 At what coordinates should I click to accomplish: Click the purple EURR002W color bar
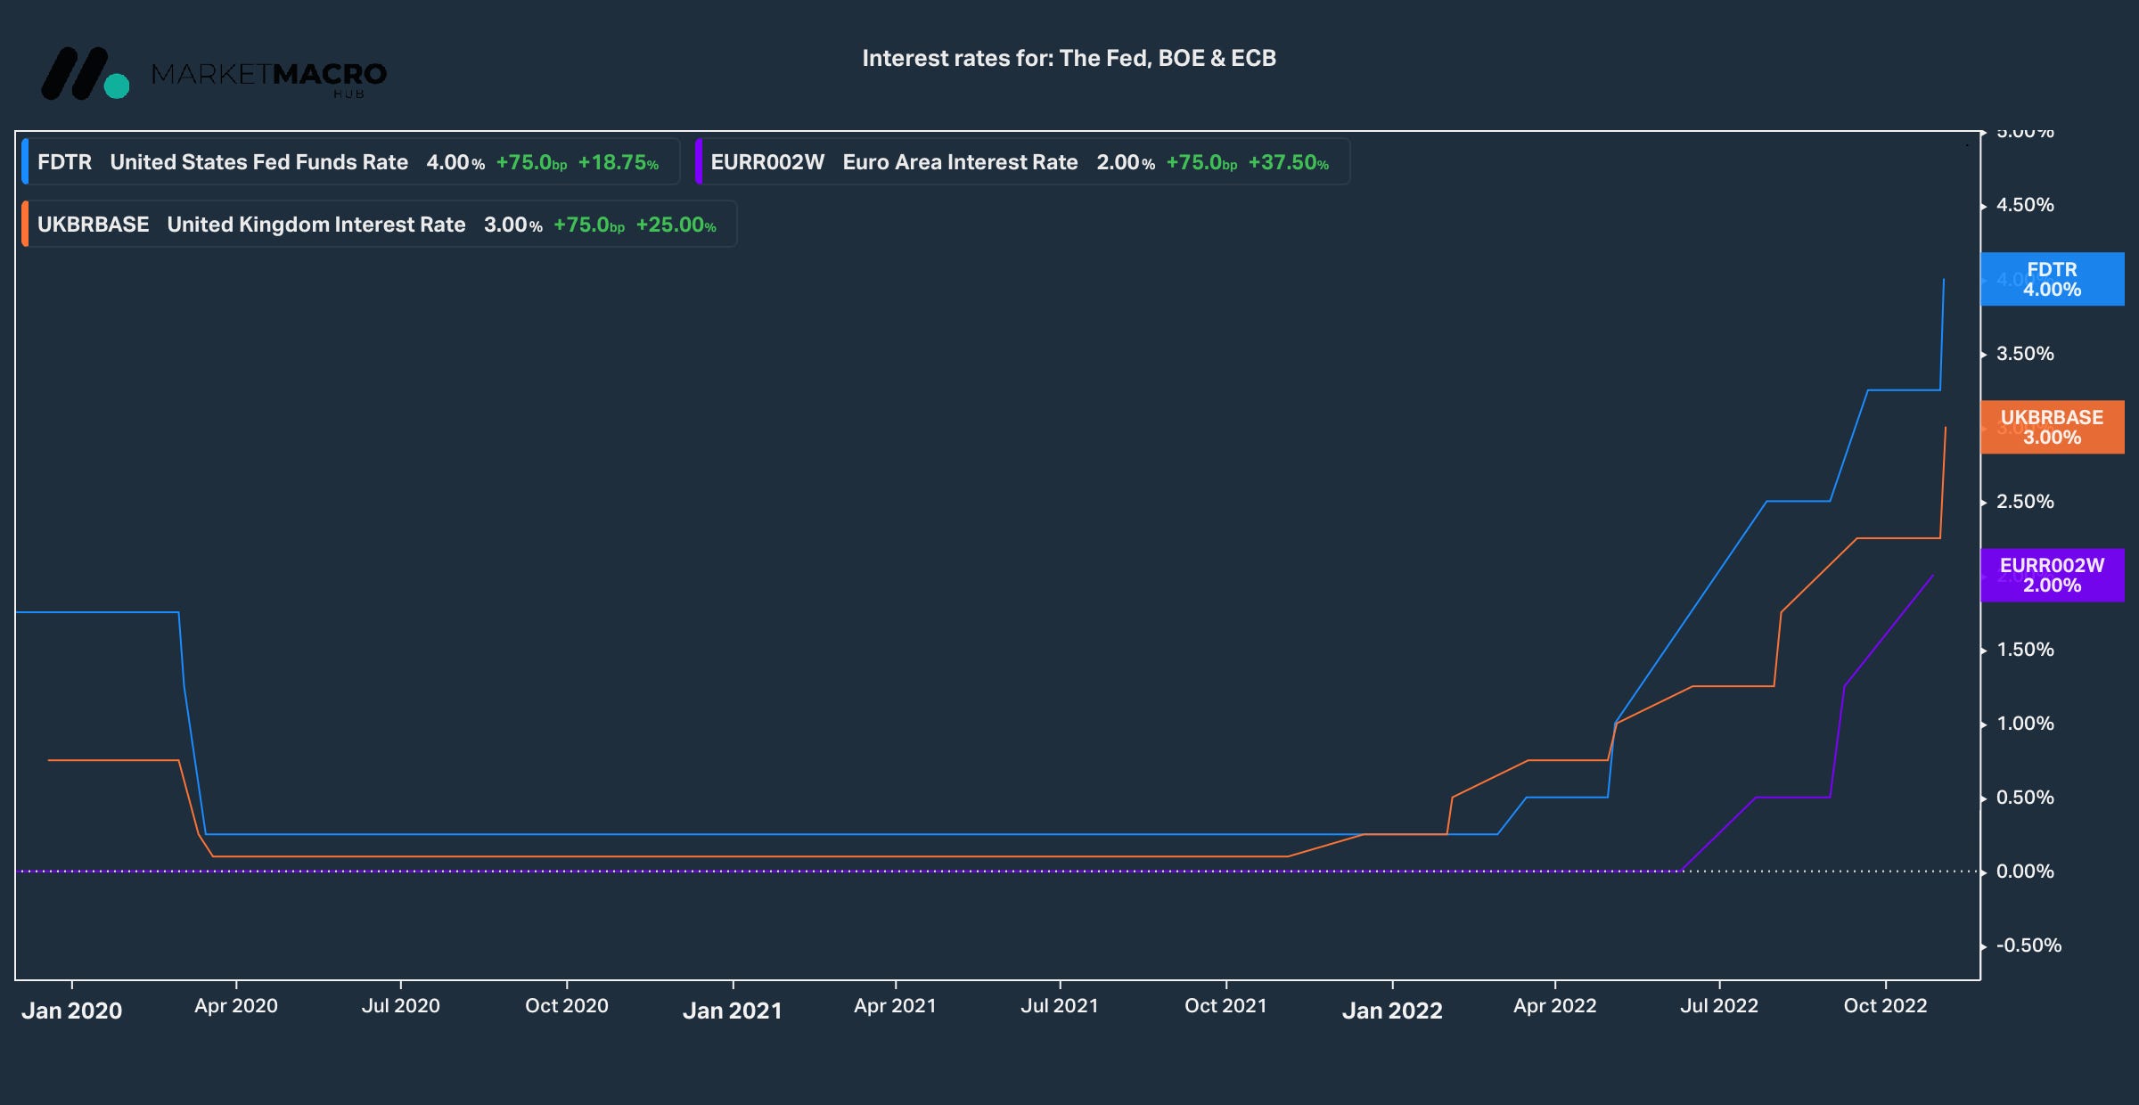[x=699, y=162]
